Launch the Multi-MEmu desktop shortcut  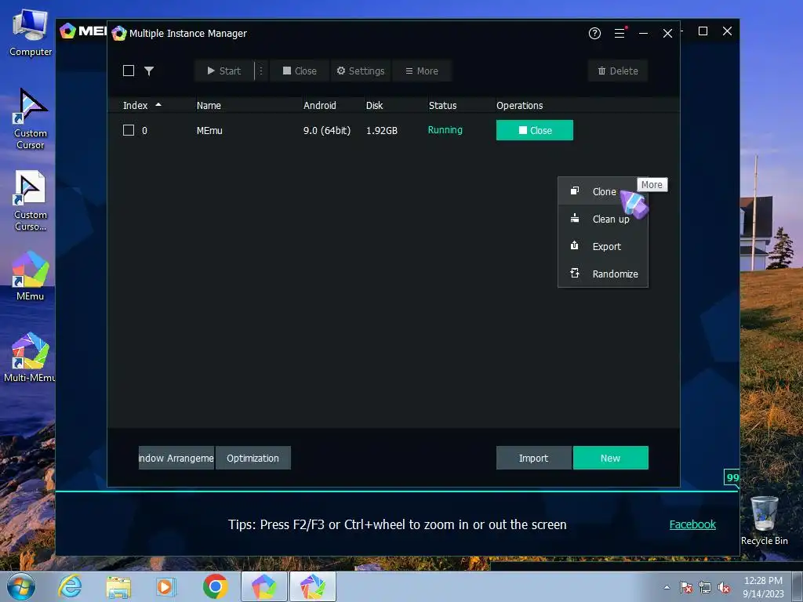click(31, 357)
